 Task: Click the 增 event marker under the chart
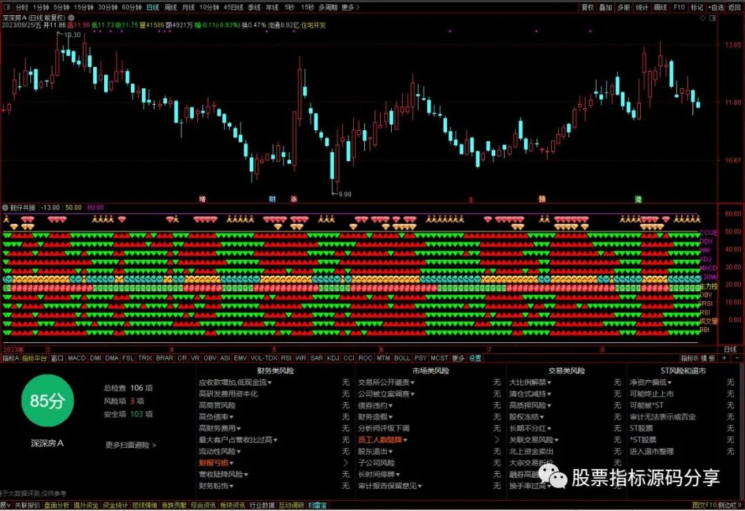pos(202,199)
